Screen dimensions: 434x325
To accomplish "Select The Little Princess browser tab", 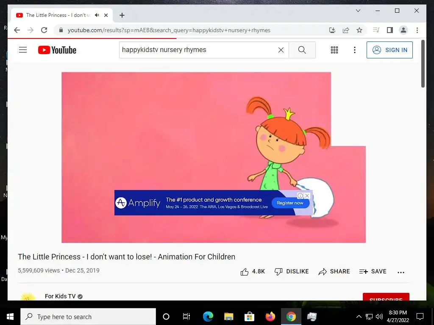I will pyautogui.click(x=62, y=15).
